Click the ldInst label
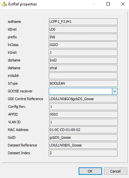The image size is (129, 178). 12,29
